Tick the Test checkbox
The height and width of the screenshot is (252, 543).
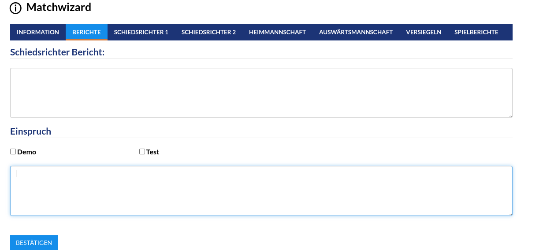[142, 152]
